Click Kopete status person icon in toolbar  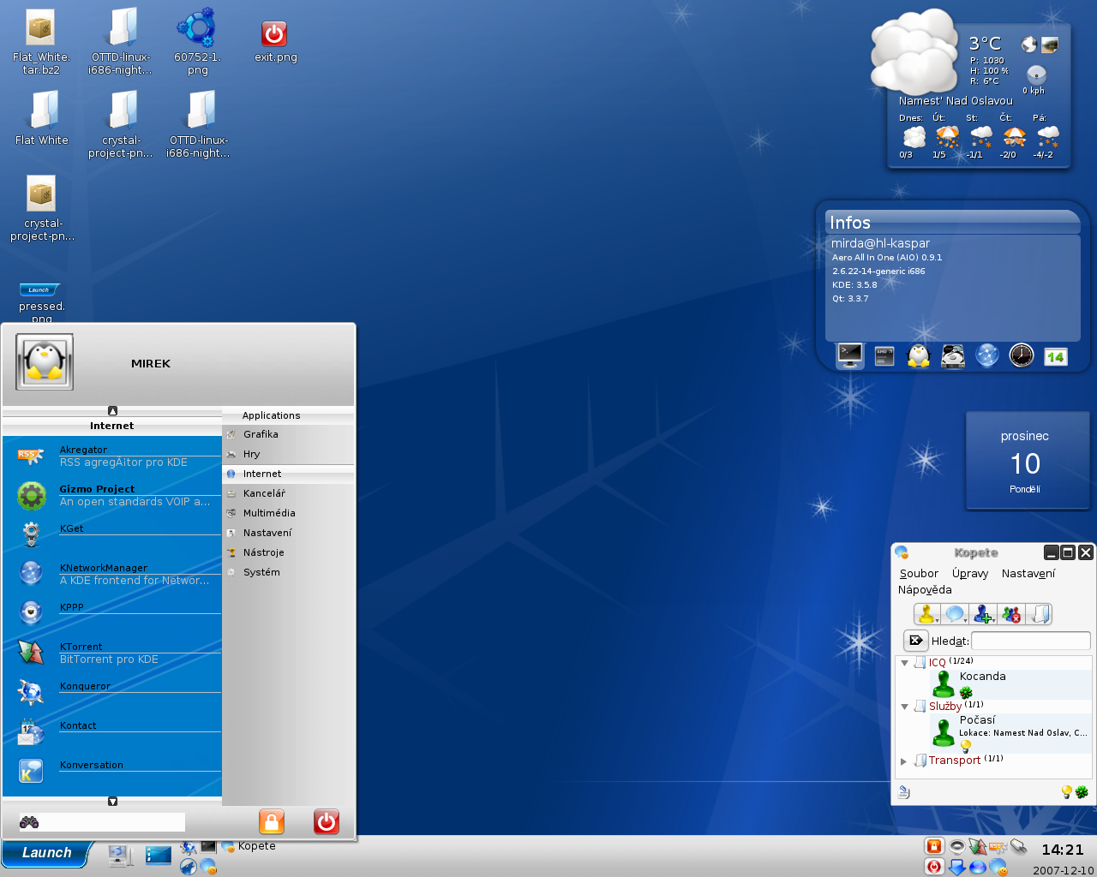[x=926, y=614]
